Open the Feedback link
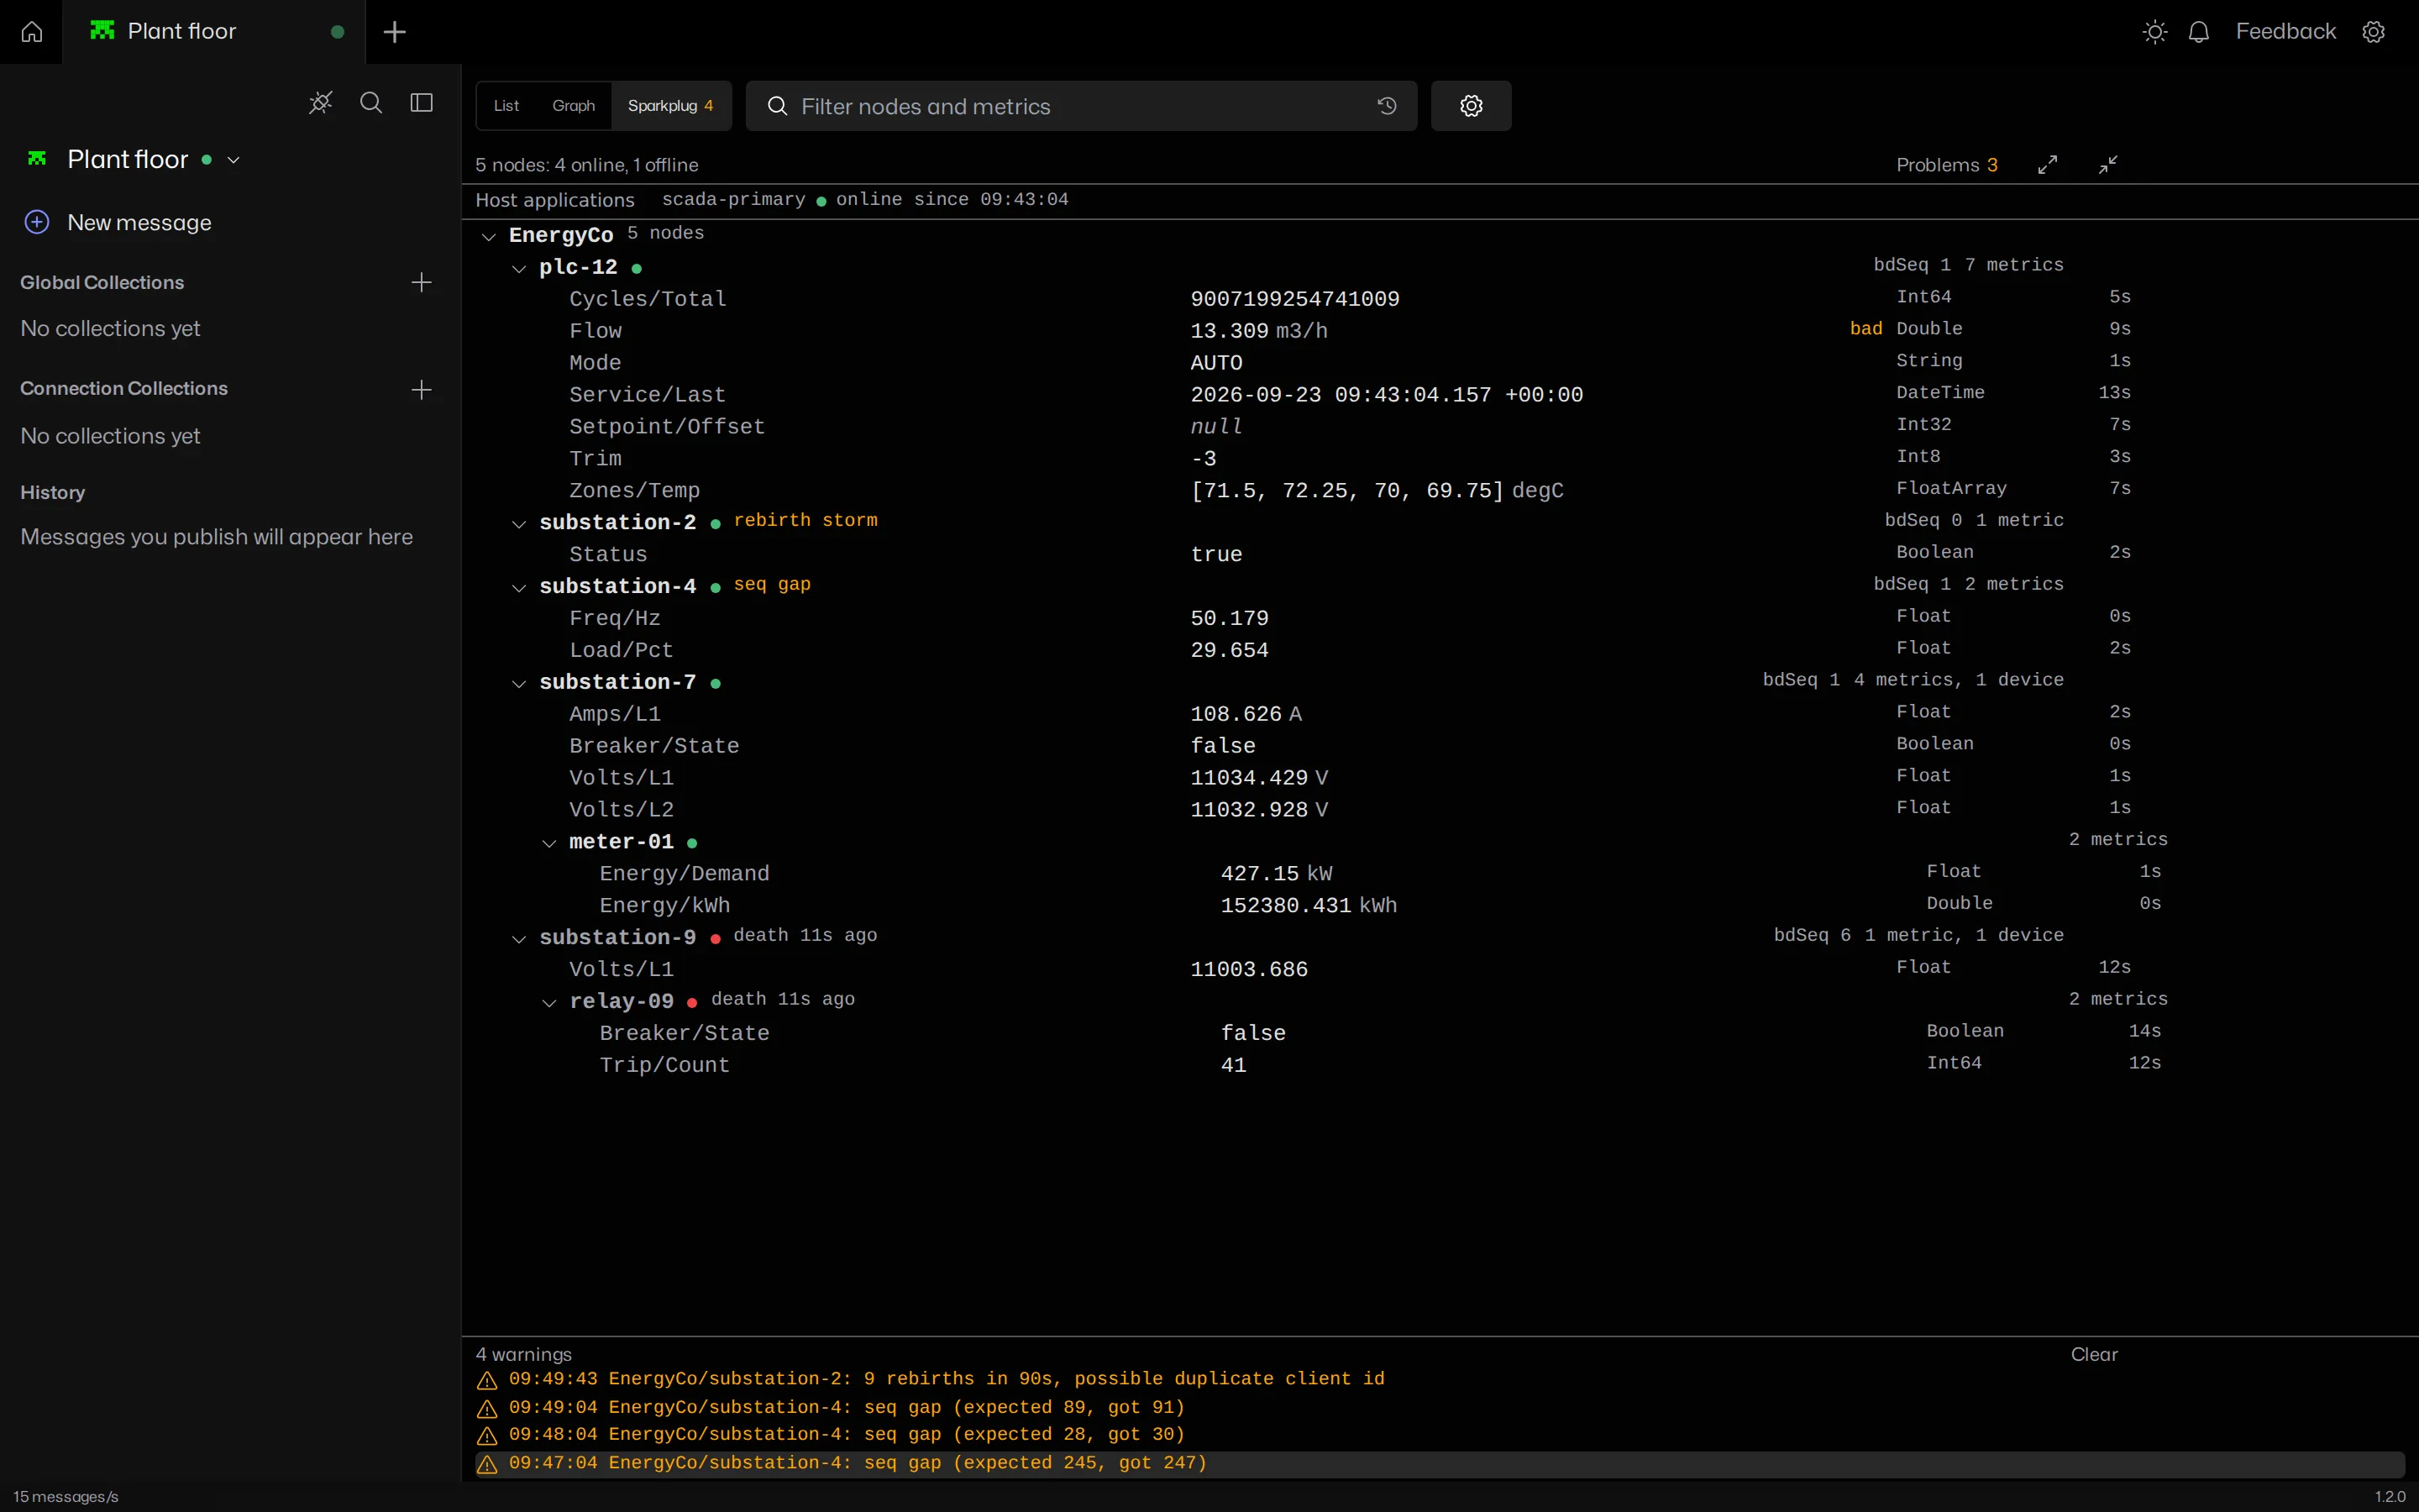The height and width of the screenshot is (1512, 2419). [x=2285, y=32]
